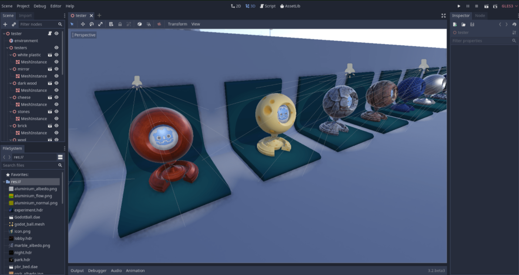Collapse the white plastic node

tap(10, 55)
